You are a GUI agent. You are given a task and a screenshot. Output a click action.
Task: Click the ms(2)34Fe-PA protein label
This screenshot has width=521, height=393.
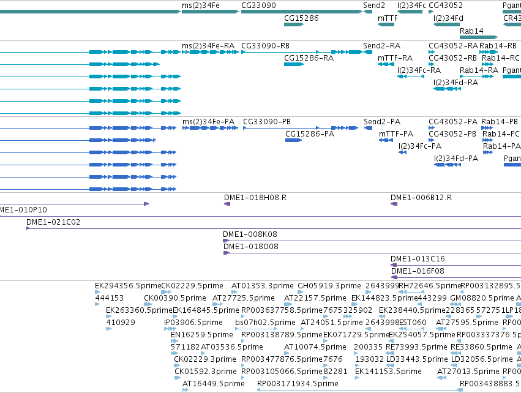[x=208, y=122]
